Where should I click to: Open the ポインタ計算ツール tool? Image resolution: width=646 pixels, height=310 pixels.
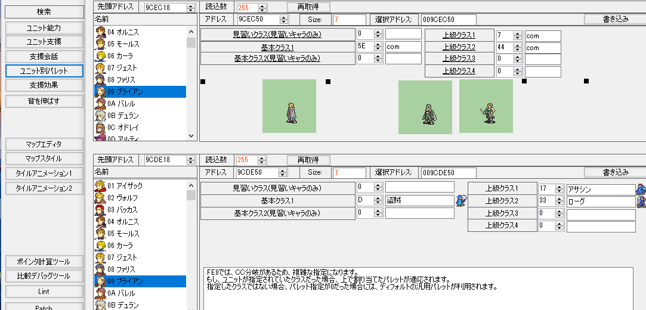(44, 262)
